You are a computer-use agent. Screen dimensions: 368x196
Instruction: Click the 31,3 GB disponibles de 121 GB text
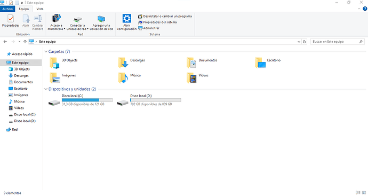83,104
